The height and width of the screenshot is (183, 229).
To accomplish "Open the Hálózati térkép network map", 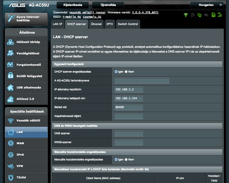I will (x=26, y=42).
